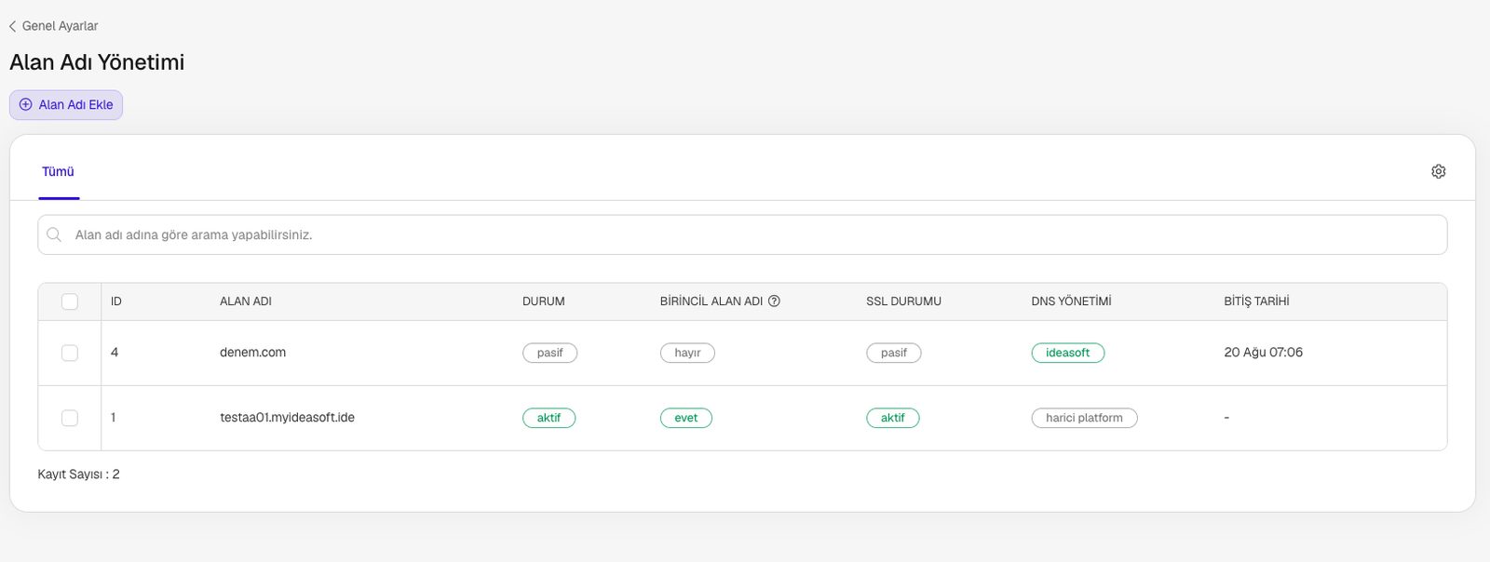Click the ideasoft DNS badge
The width and height of the screenshot is (1490, 562).
pyautogui.click(x=1068, y=353)
